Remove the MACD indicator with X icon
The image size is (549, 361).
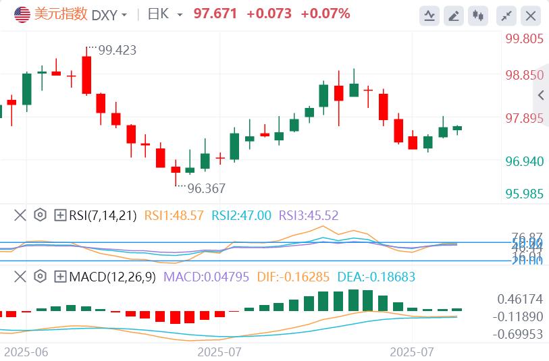tap(20, 276)
